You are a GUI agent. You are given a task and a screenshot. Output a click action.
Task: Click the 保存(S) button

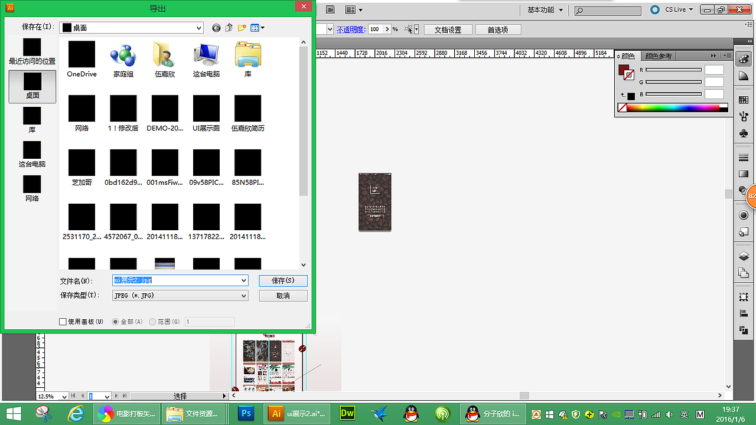click(283, 280)
